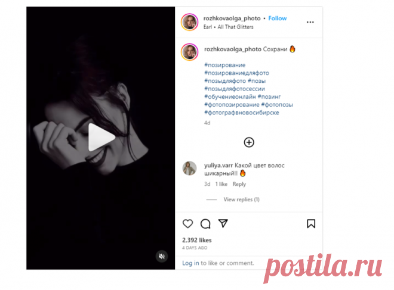
Task: Open hashtag #фотографвновосибирске
Action: (x=242, y=113)
